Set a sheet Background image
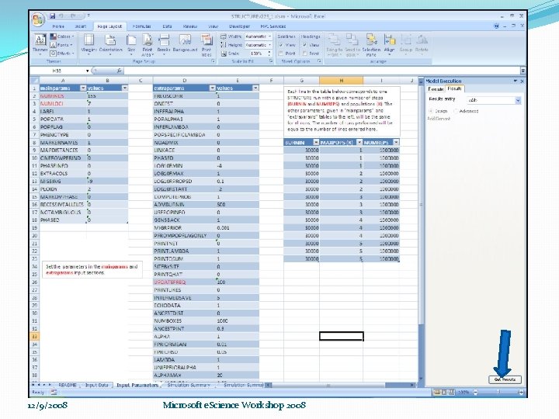 click(185, 44)
